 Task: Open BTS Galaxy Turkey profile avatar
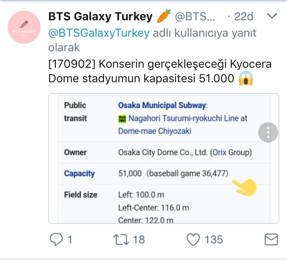24,27
